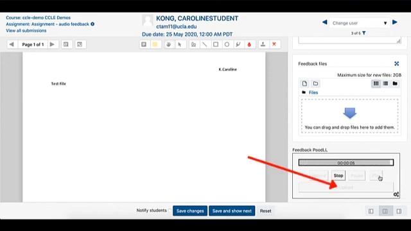
Task: Open the Change user dropdown
Action: coord(359,23)
